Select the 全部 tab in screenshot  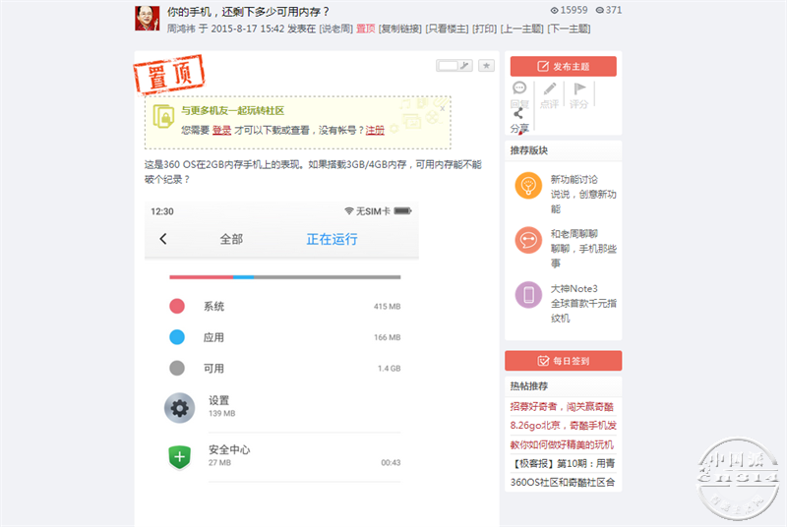click(x=231, y=239)
